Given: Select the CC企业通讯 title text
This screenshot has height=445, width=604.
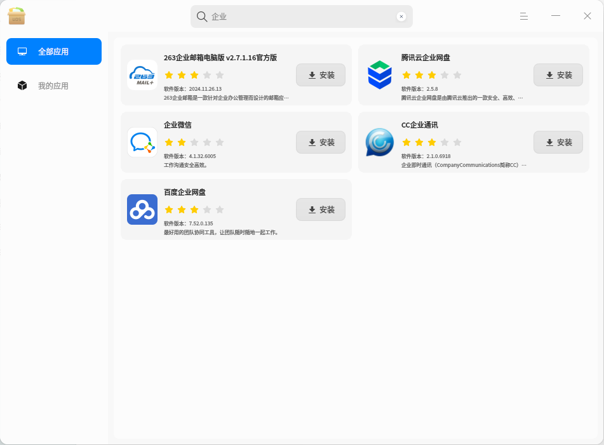Looking at the screenshot, I should tap(419, 125).
